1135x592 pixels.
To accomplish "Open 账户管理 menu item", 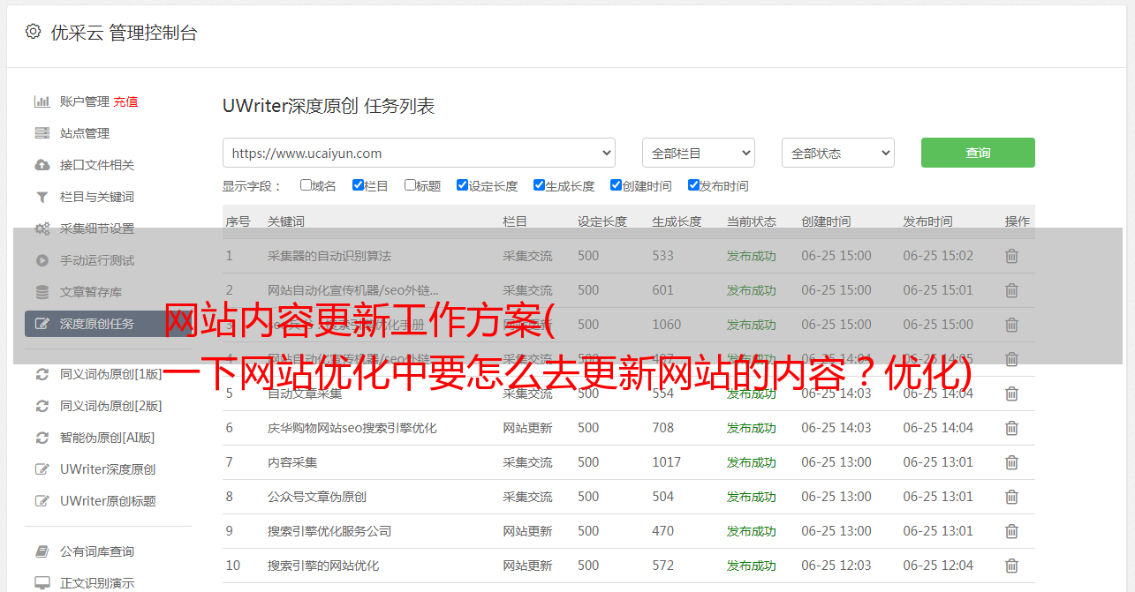I will tap(85, 101).
